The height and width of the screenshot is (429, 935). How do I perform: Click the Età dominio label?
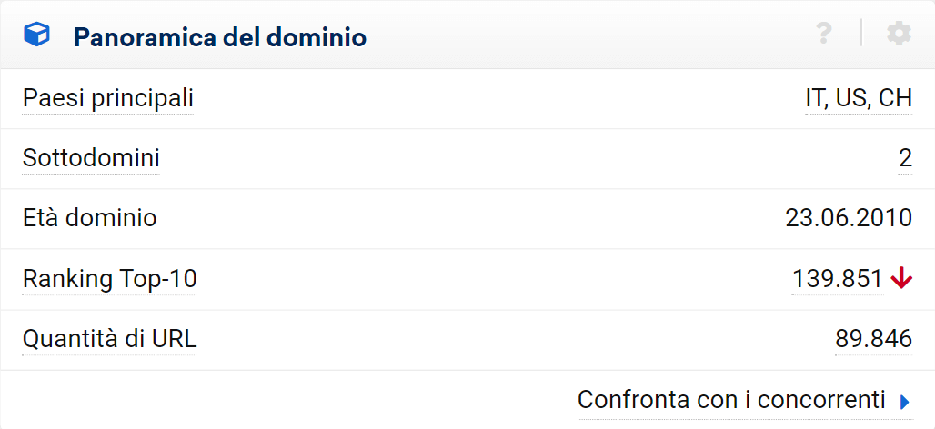point(89,219)
